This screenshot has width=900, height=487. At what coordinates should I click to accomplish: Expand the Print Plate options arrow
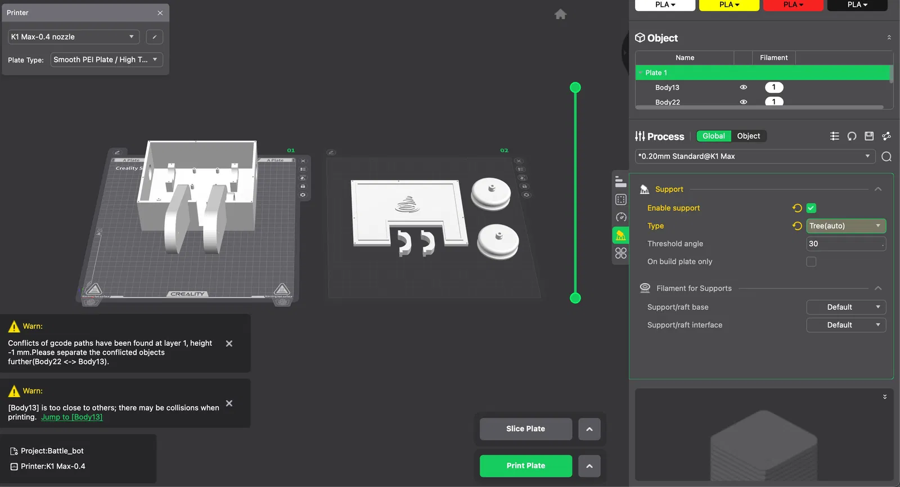click(x=589, y=466)
